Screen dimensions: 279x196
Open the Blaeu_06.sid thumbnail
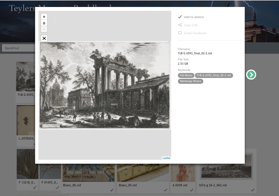pos(89,173)
